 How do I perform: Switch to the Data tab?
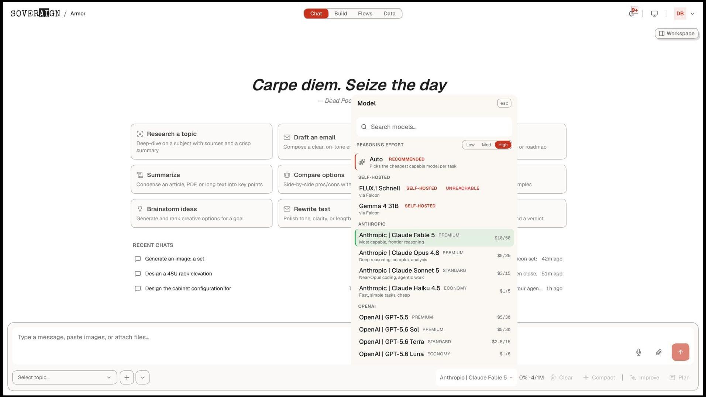389,13
